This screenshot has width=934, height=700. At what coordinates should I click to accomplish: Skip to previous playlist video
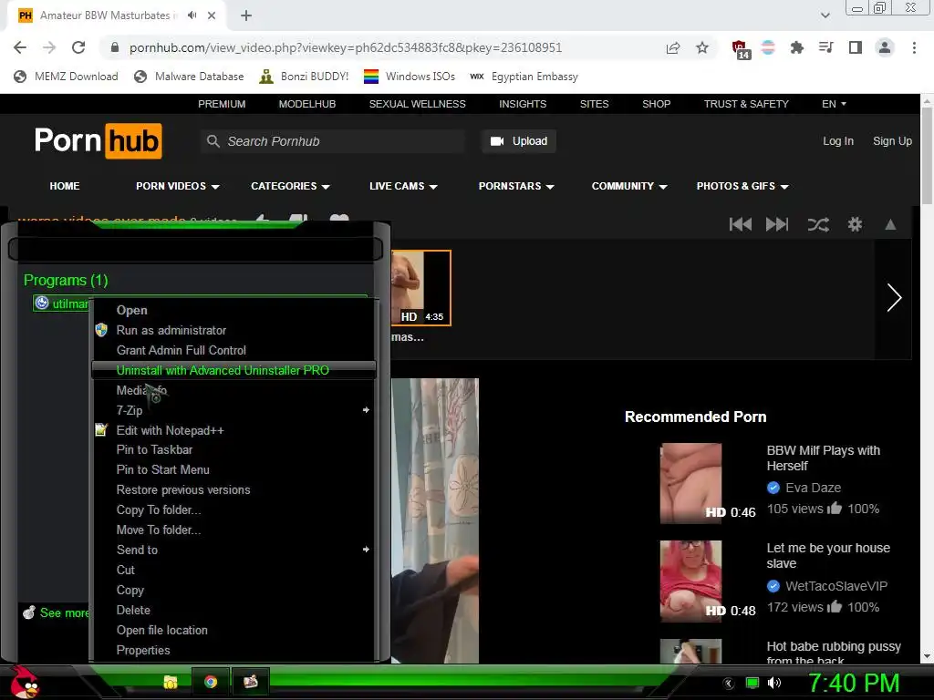[741, 224]
